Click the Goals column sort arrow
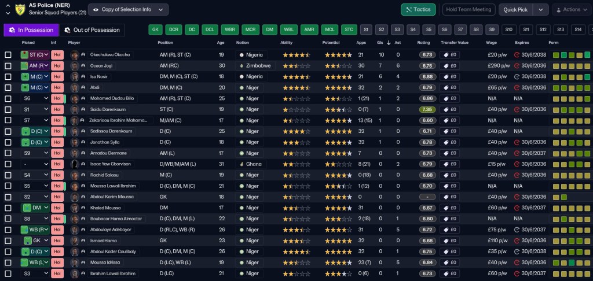This screenshot has height=281, width=593. point(389,43)
